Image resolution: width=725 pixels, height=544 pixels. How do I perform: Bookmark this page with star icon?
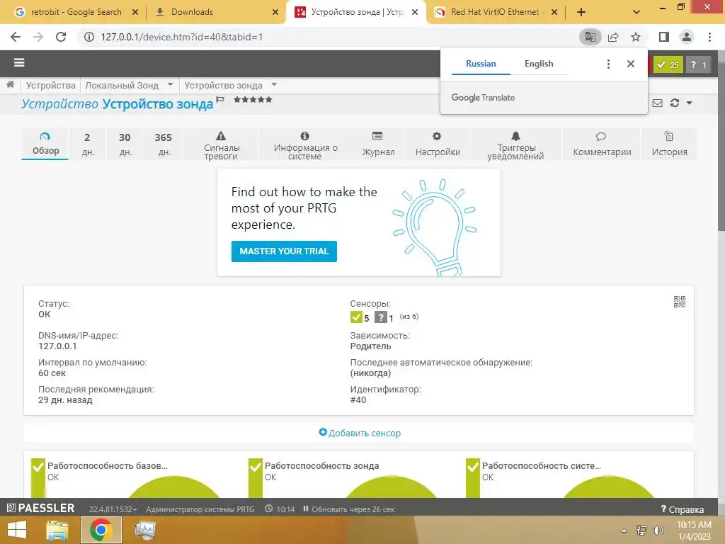[x=636, y=37]
